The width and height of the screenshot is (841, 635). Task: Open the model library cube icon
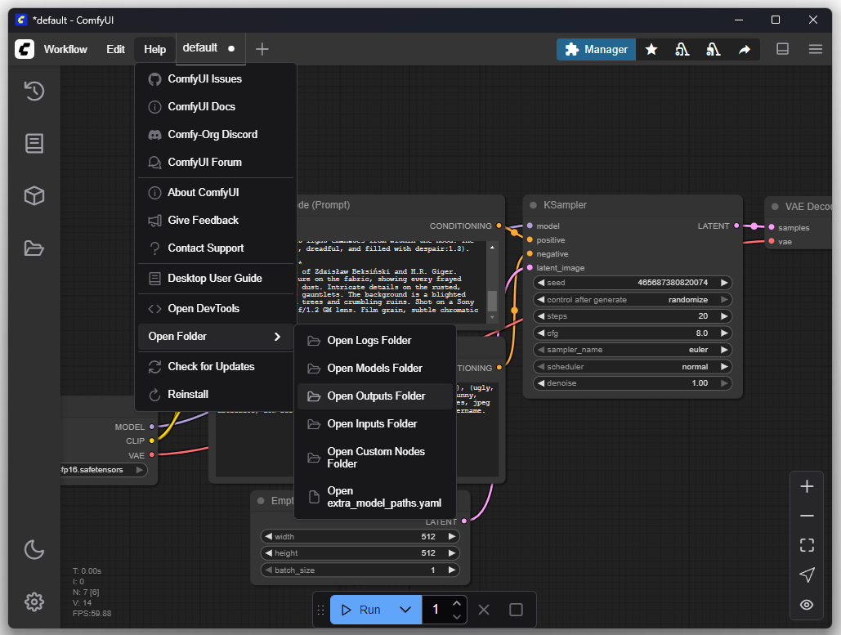[34, 196]
